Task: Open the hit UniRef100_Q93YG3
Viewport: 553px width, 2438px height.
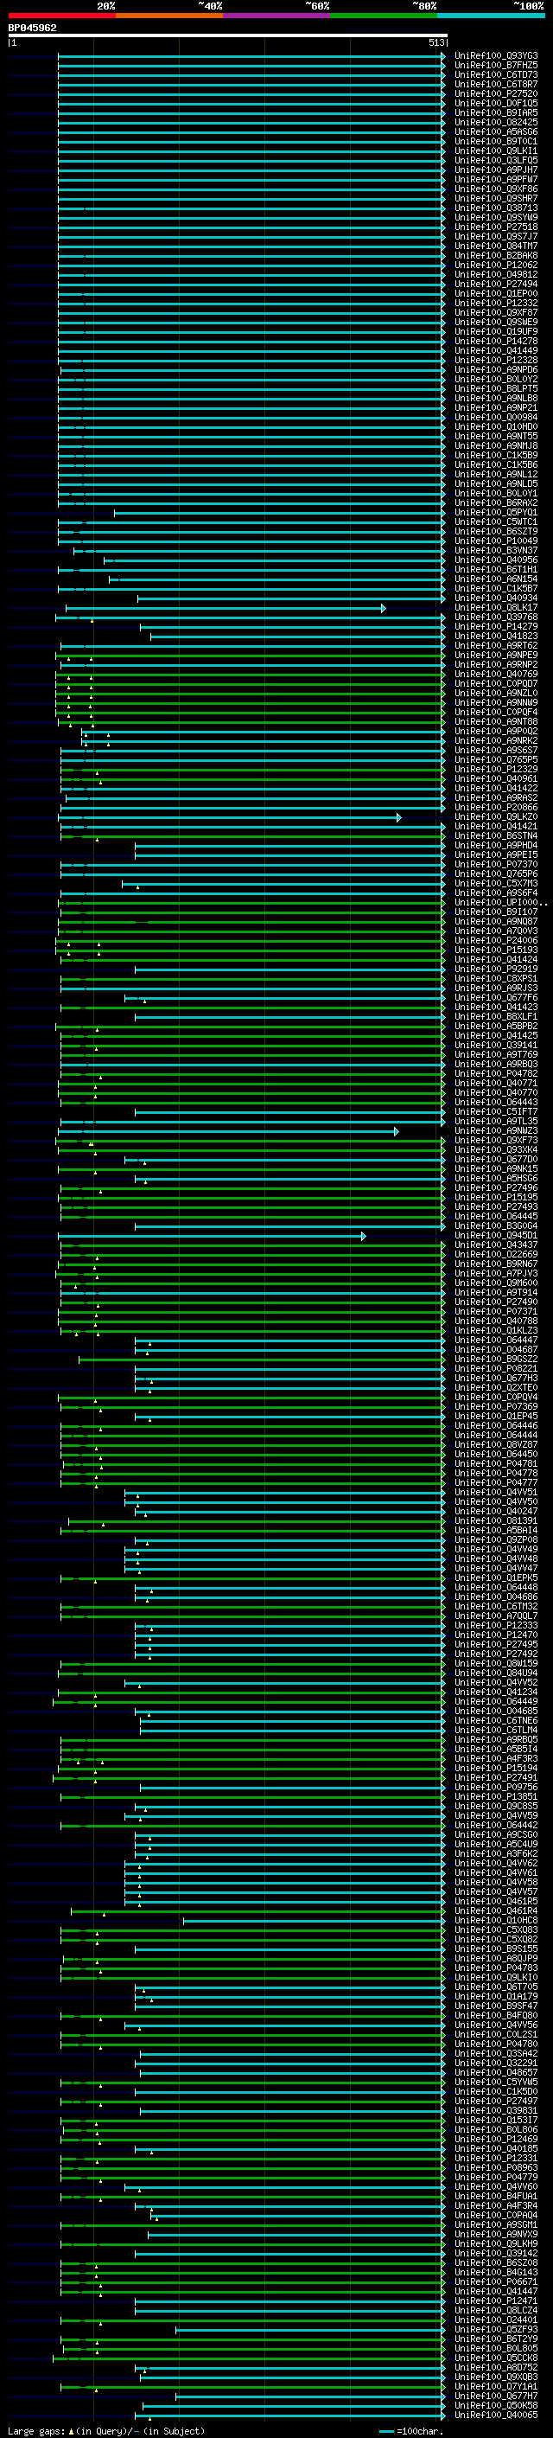Action: 495,56
